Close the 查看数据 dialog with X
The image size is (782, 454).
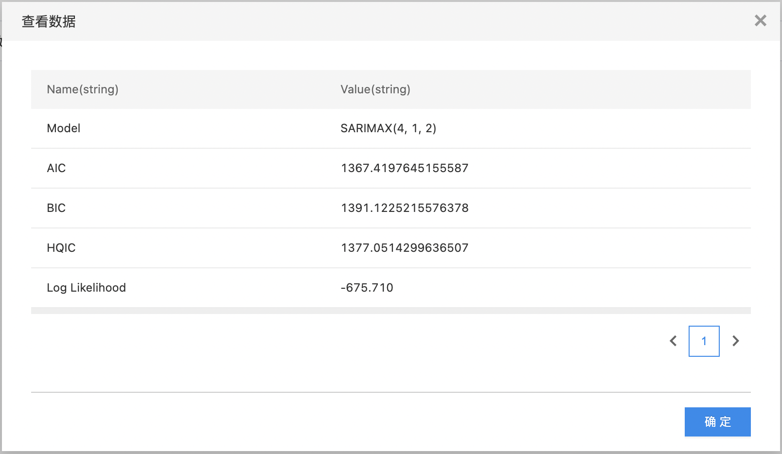pyautogui.click(x=760, y=20)
